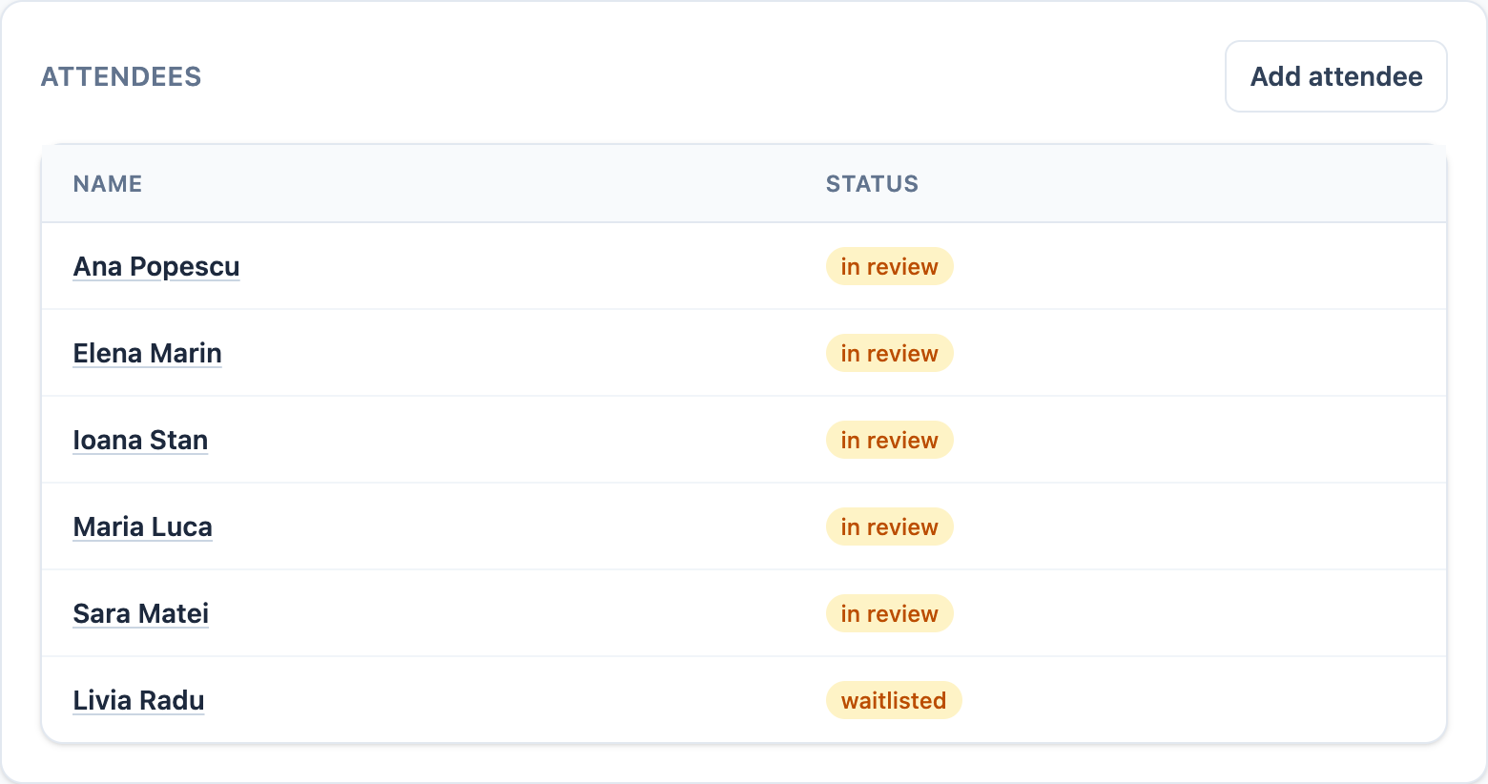
Task: Click empty area of Livia Radu's row
Action: (1202, 701)
